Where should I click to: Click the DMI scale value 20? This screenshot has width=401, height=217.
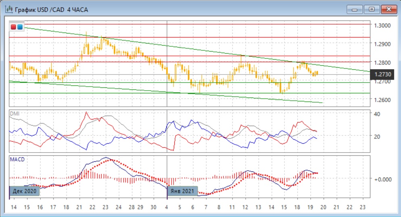[x=378, y=137]
